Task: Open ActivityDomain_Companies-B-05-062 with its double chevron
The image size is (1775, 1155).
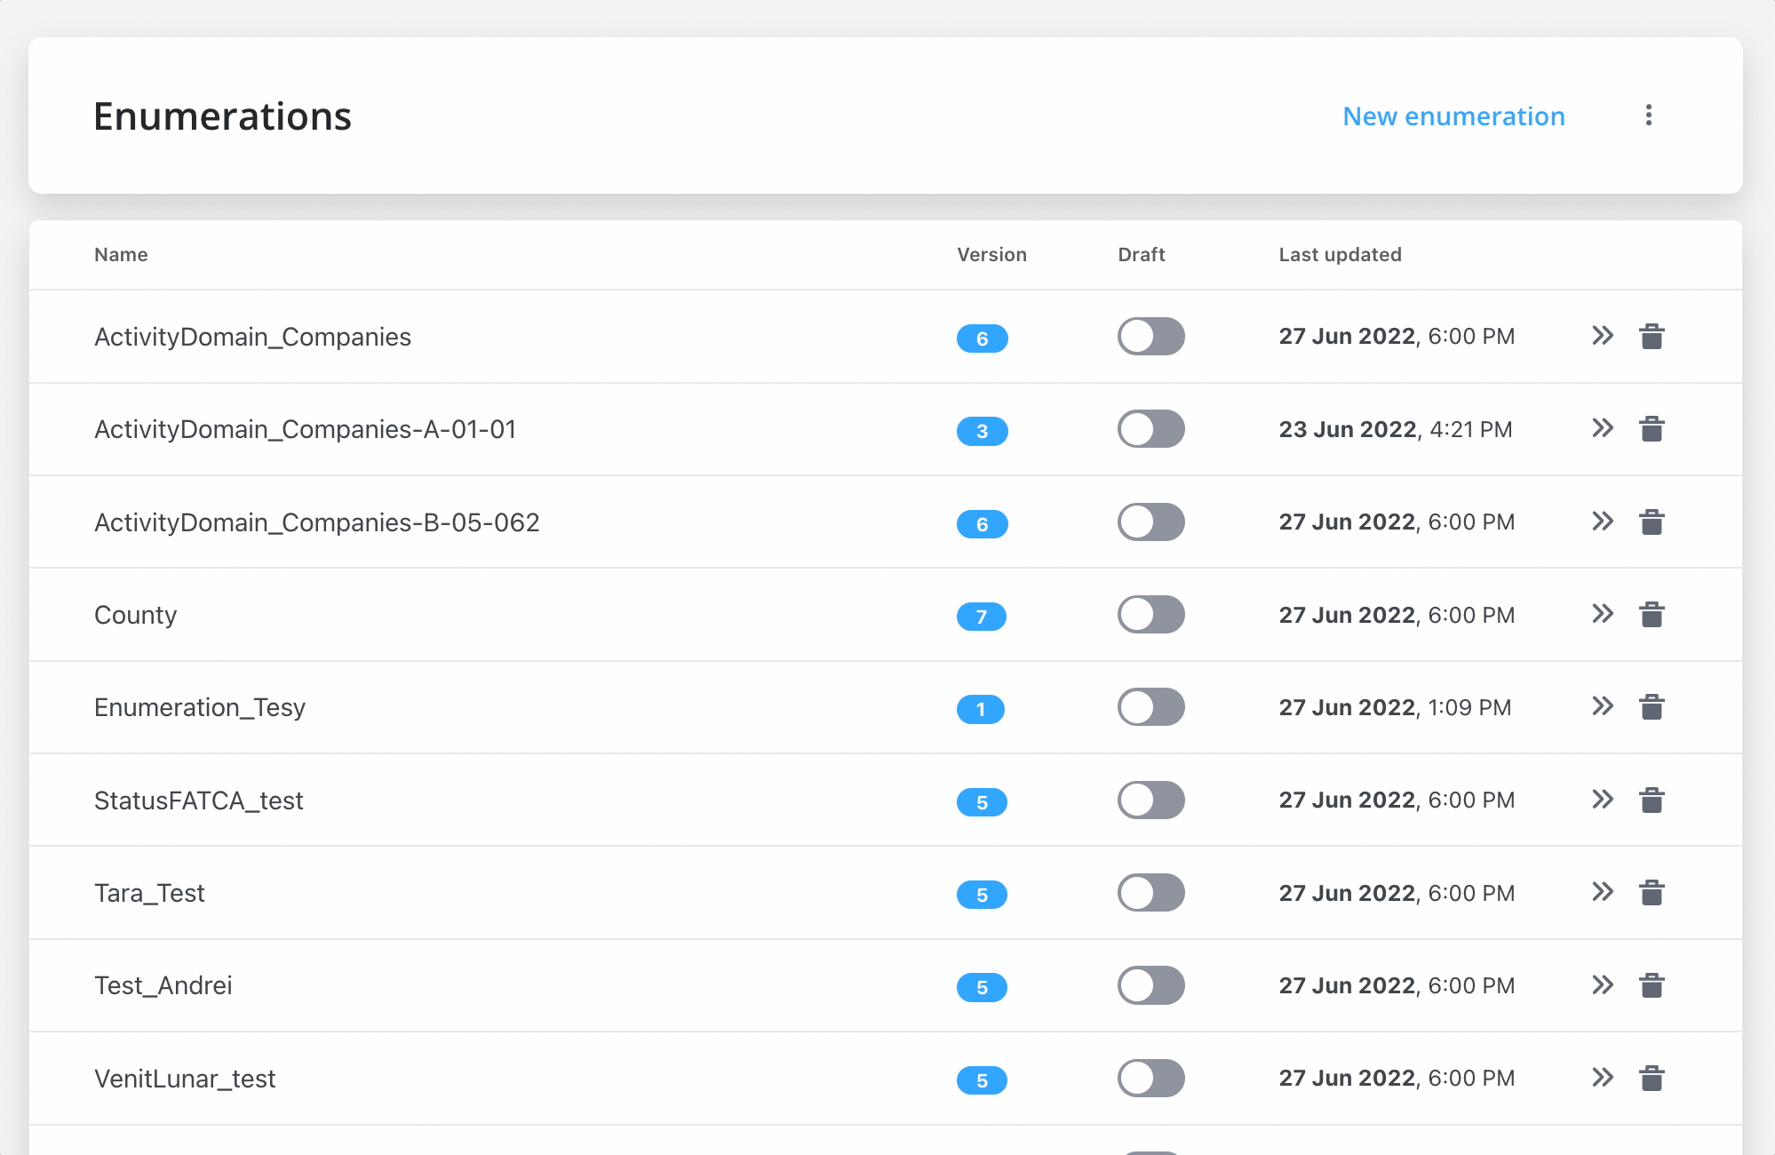Action: click(x=1603, y=522)
